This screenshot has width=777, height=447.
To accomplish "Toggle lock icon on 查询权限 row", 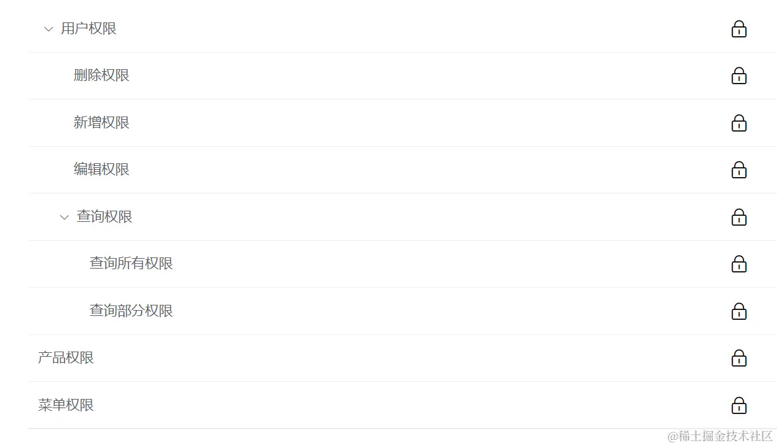I will (739, 217).
